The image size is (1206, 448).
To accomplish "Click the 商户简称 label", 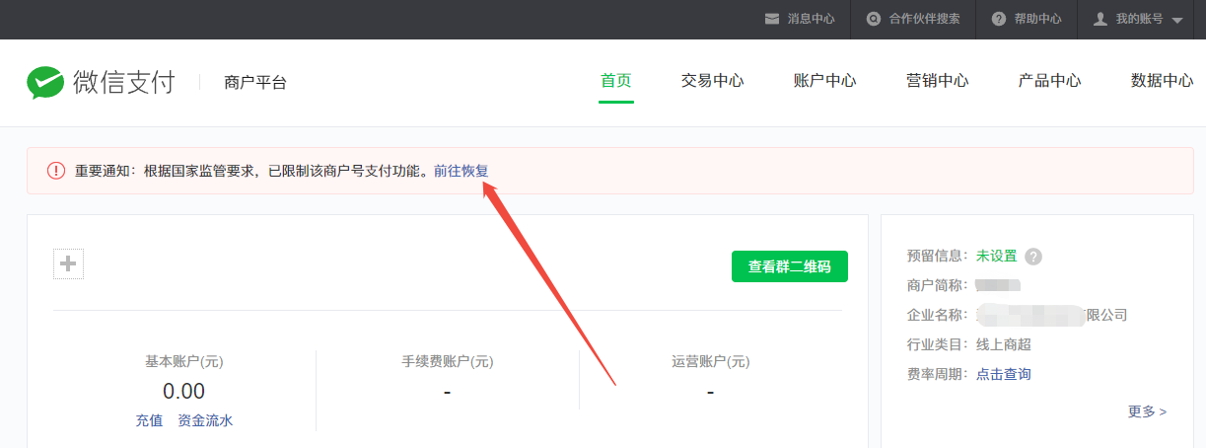I will point(935,286).
